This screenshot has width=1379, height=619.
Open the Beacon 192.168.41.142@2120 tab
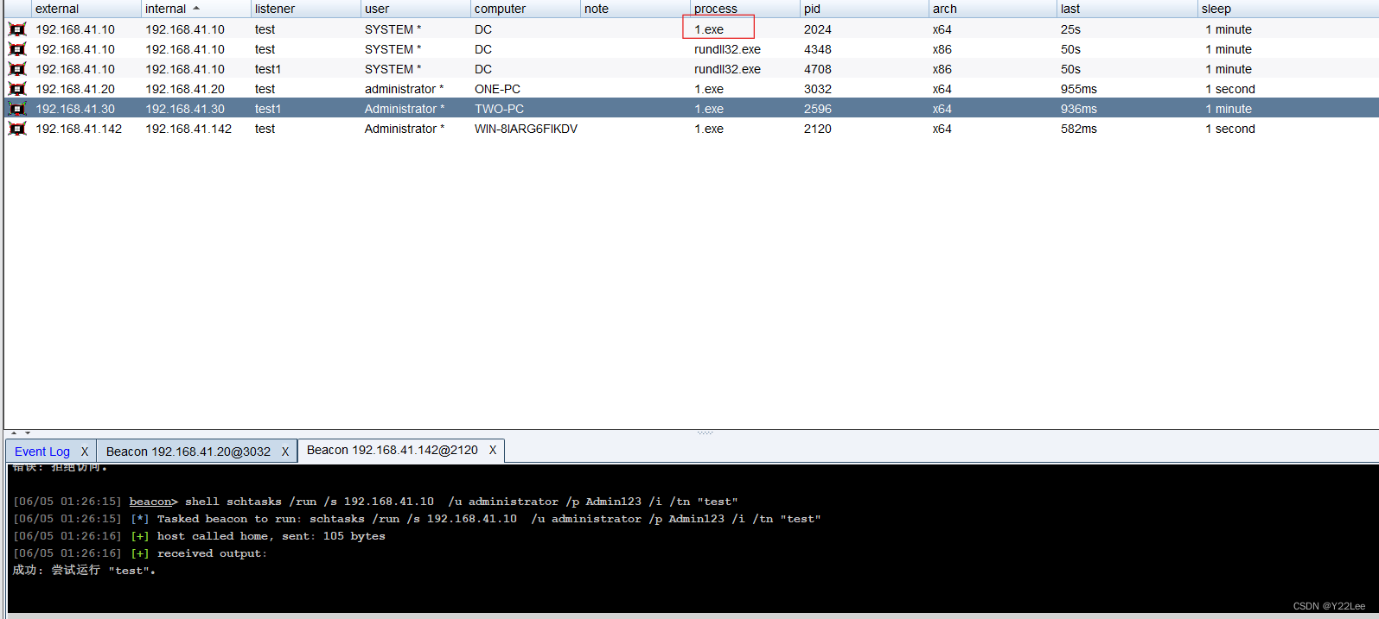click(x=392, y=450)
